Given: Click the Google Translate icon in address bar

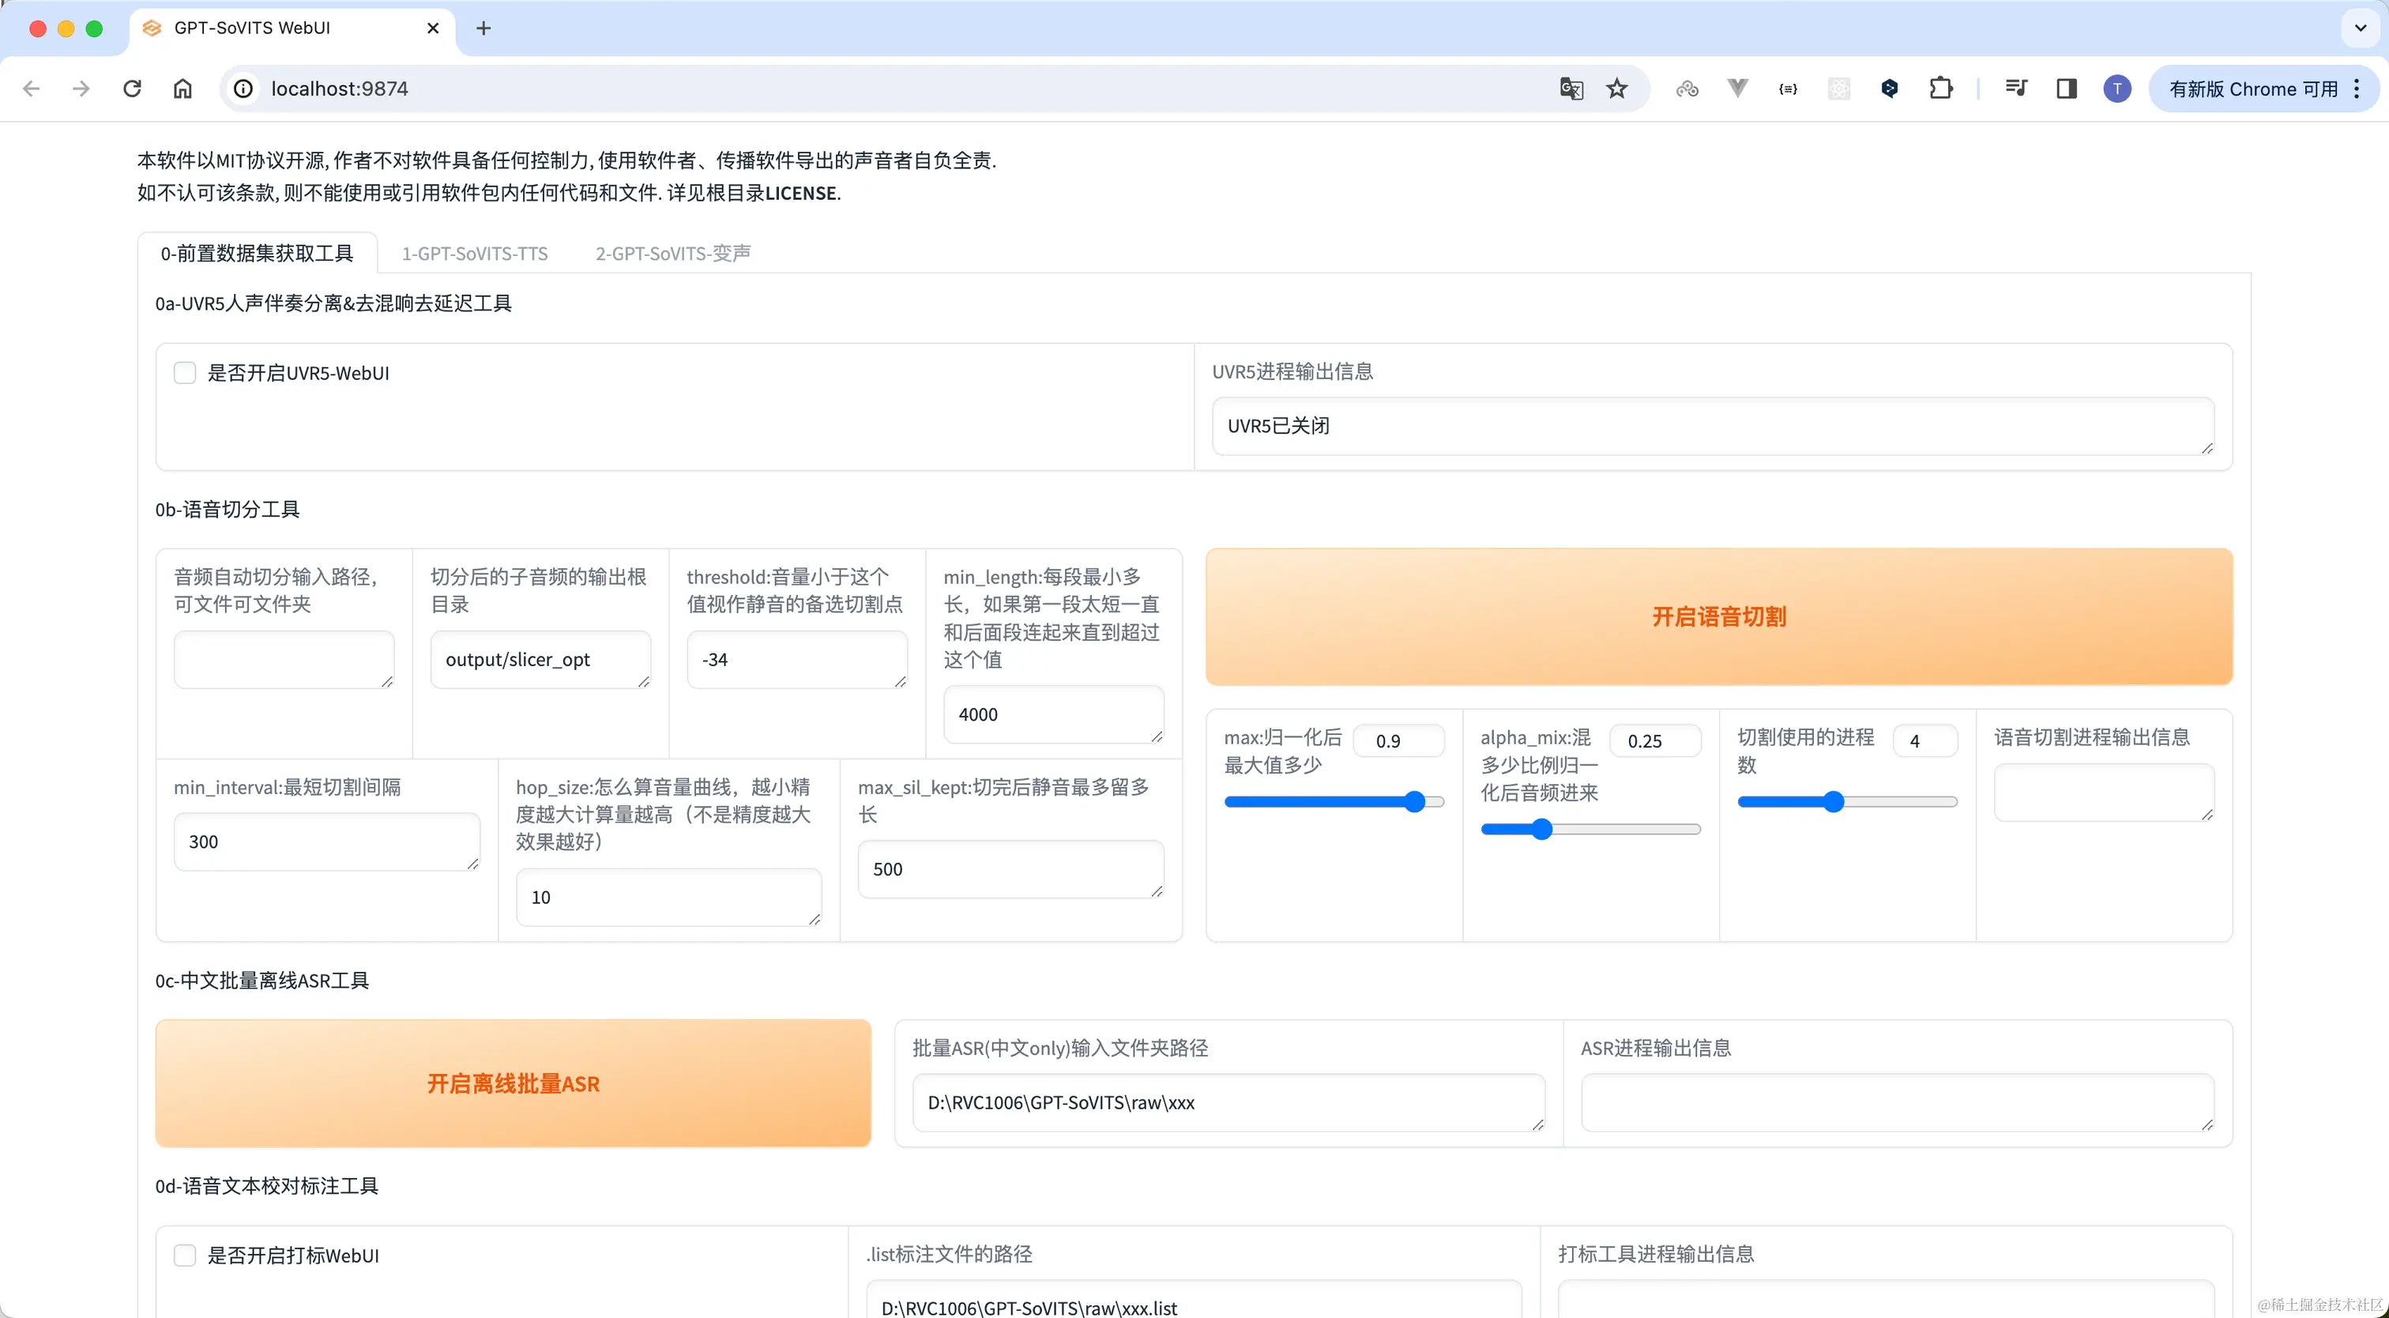Looking at the screenshot, I should [x=1571, y=89].
